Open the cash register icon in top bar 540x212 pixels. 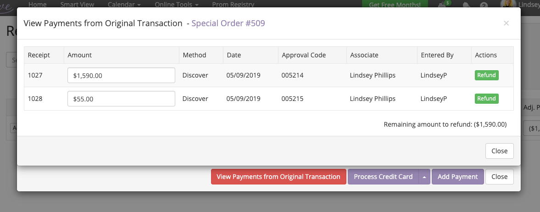(442, 5)
